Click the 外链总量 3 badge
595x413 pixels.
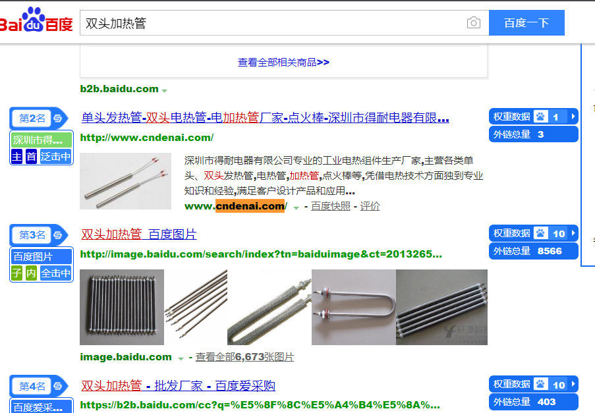pos(534,134)
